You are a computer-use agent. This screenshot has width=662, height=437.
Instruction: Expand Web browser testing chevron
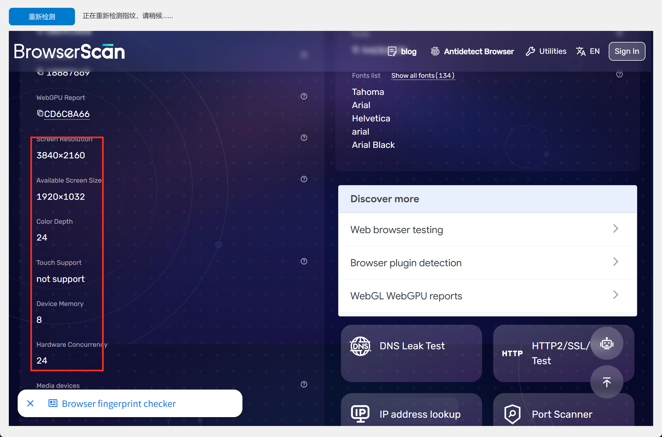[615, 229]
